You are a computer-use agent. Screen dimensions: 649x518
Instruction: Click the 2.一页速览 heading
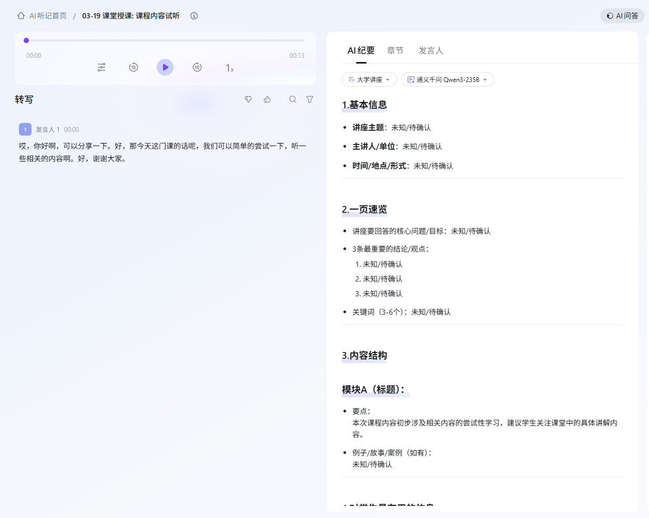click(364, 210)
